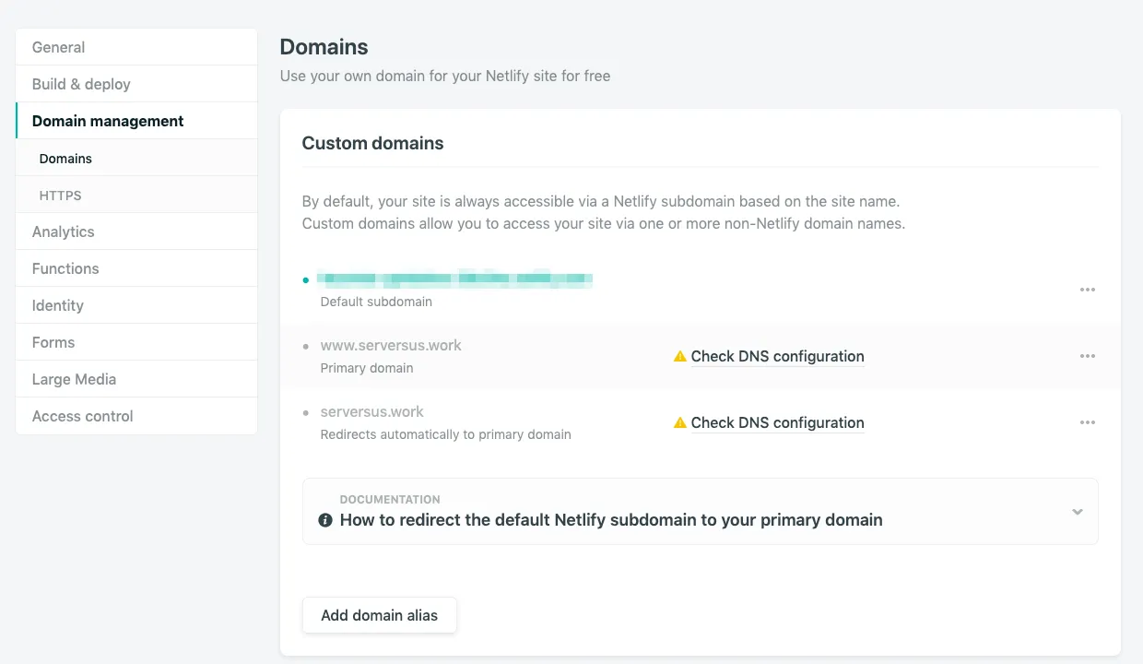Click the green status dot beside default subdomain
Image resolution: width=1143 pixels, height=664 pixels.
[x=305, y=279]
